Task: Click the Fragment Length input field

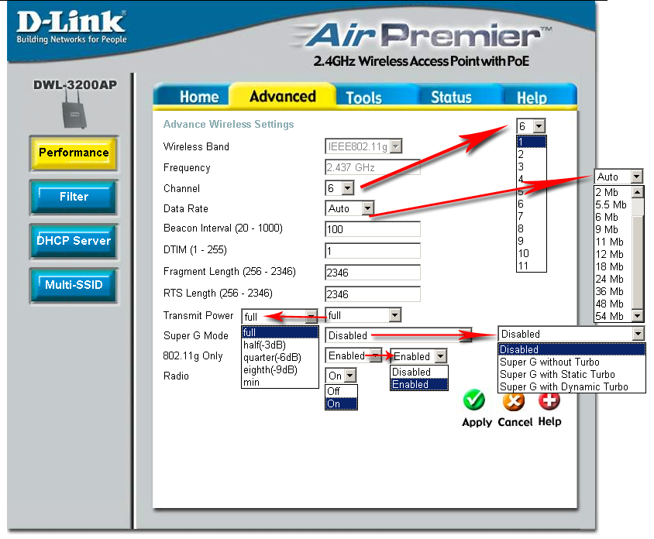Action: pos(373,272)
